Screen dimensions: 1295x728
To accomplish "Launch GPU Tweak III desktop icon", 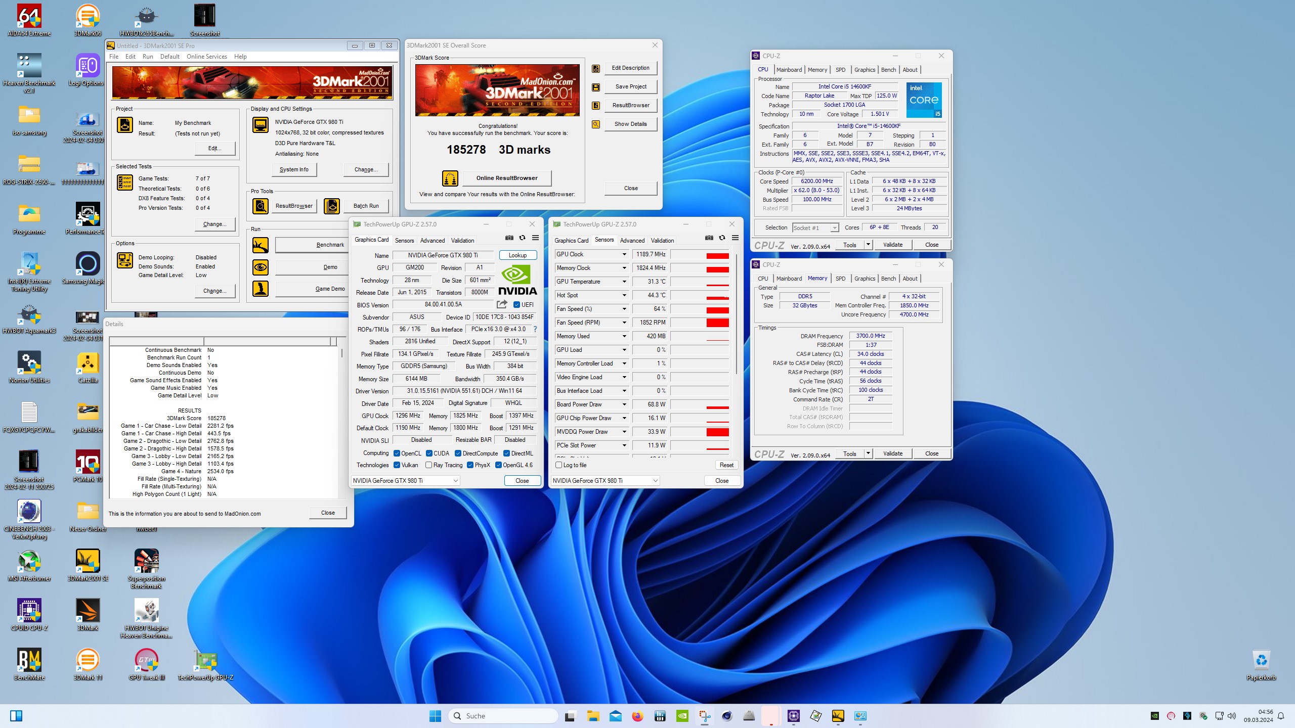I will click(146, 664).
